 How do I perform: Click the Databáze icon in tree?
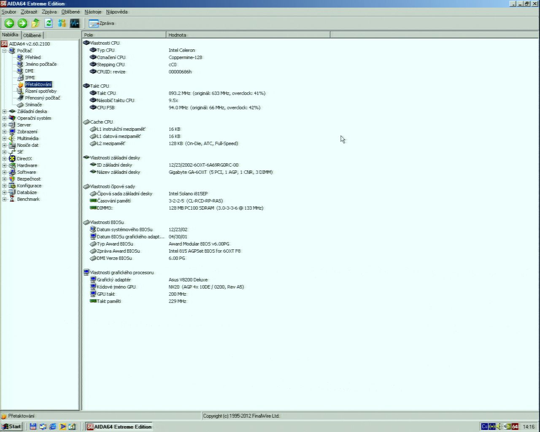pyautogui.click(x=12, y=192)
